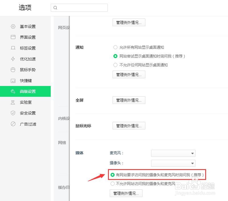
Task: Select the 安全设置 shield icon
Action: point(13,113)
